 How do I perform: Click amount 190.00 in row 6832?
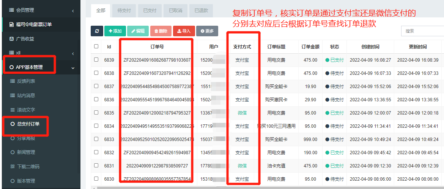[311, 153]
